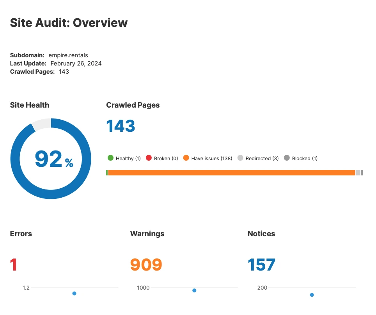Toggle the Redirected (3) legend label
Screen dimensions: 376x315
click(262, 158)
